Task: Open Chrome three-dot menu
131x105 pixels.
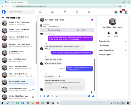Action: tap(129, 7)
